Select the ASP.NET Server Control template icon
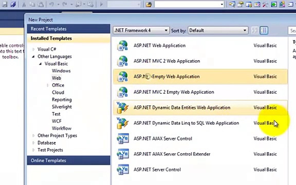 pyautogui.click(x=123, y=169)
